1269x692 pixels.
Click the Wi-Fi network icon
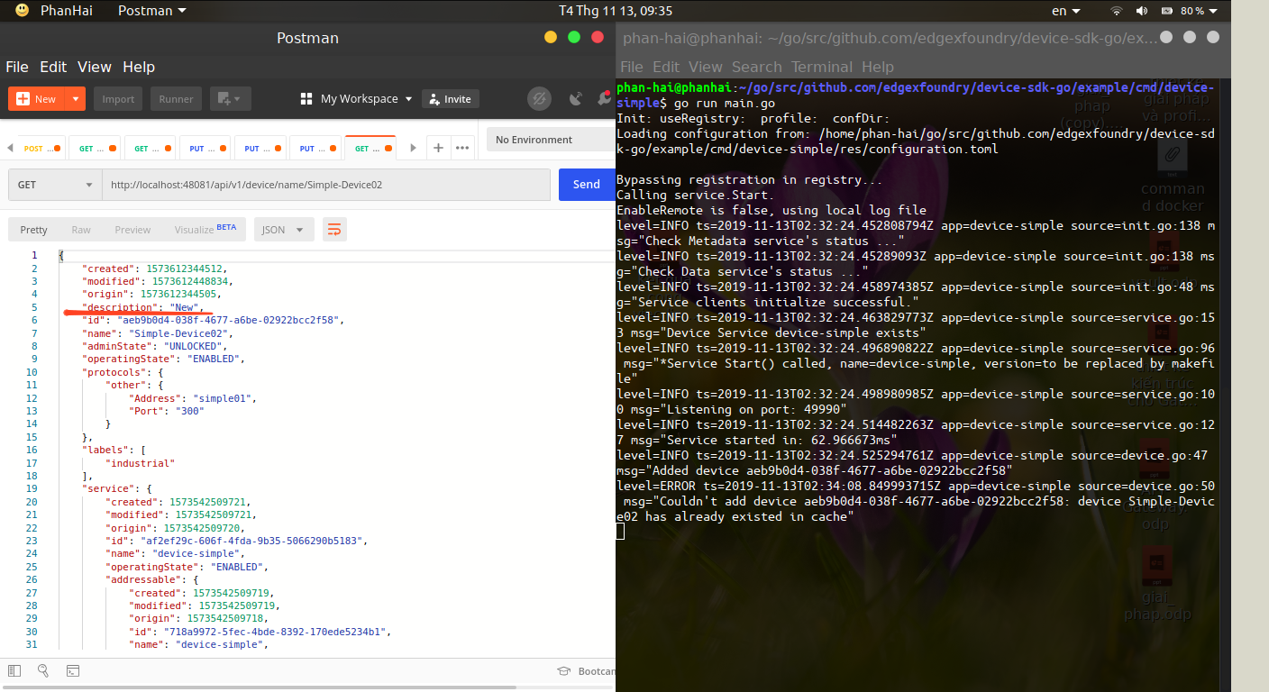pyautogui.click(x=1117, y=11)
